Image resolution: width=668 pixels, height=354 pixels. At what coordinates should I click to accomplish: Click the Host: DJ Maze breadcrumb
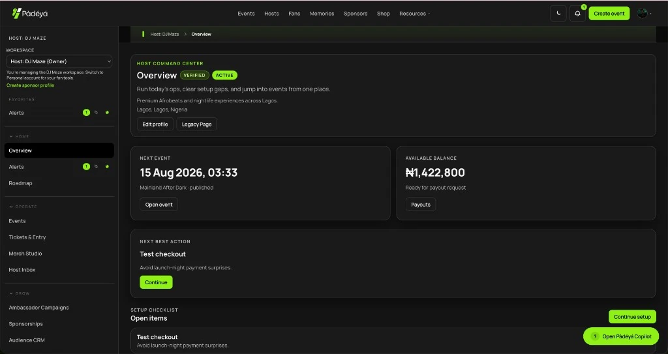[x=164, y=34]
